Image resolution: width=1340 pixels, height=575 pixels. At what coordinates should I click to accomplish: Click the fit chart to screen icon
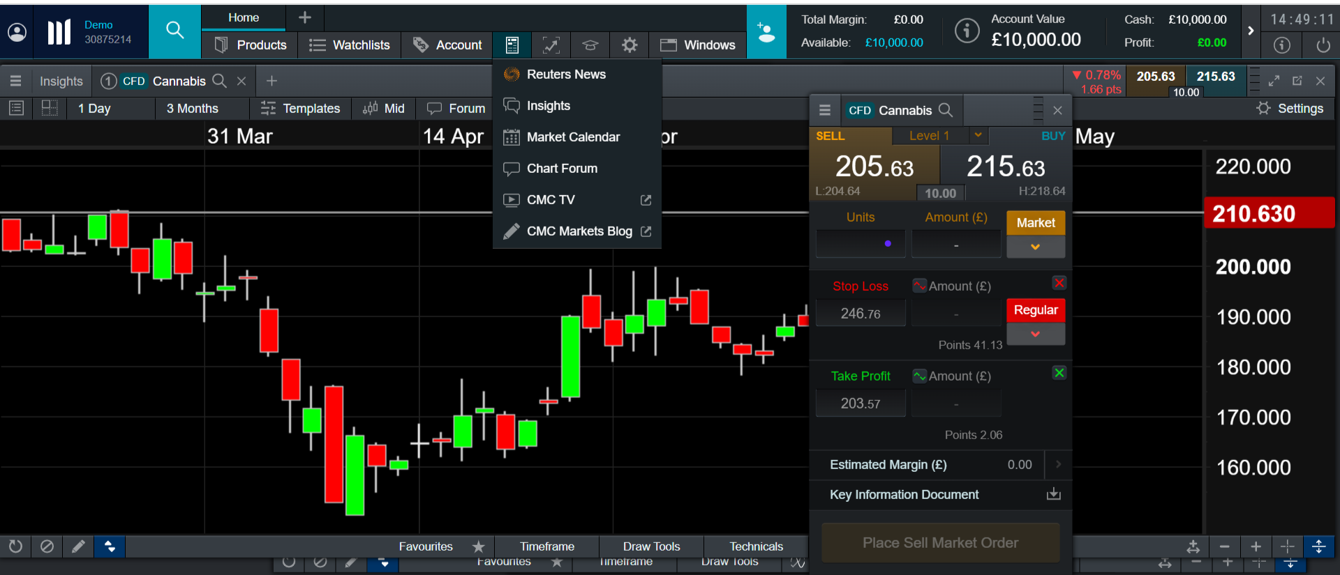click(1193, 546)
